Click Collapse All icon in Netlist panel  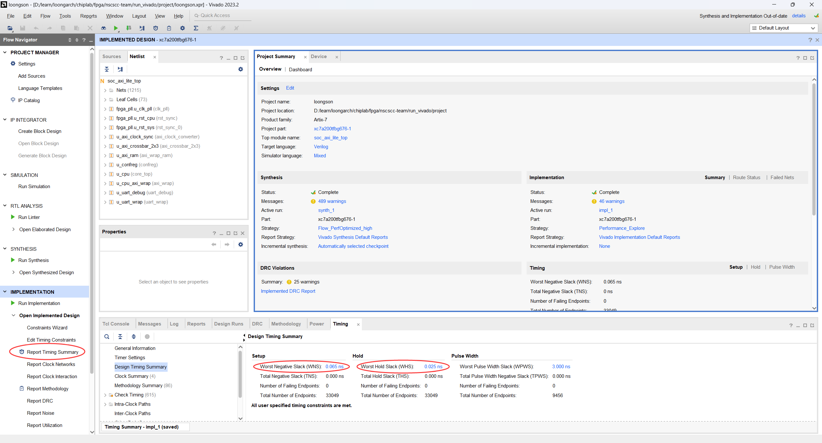(107, 69)
